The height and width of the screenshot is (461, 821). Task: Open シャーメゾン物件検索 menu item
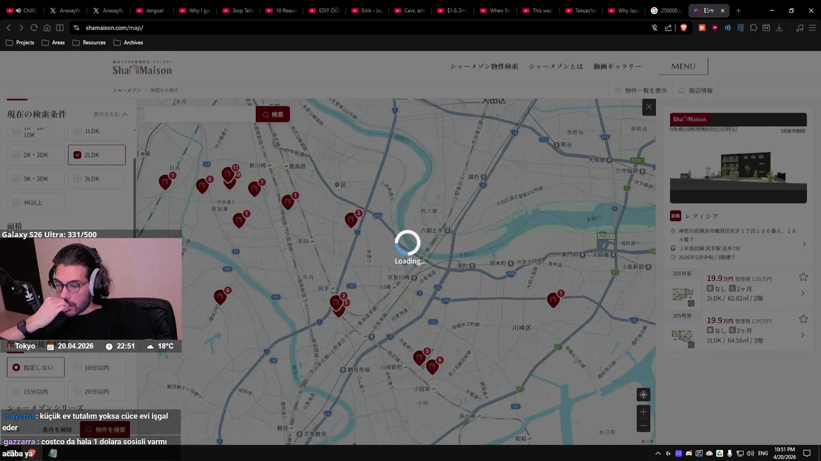pos(484,67)
